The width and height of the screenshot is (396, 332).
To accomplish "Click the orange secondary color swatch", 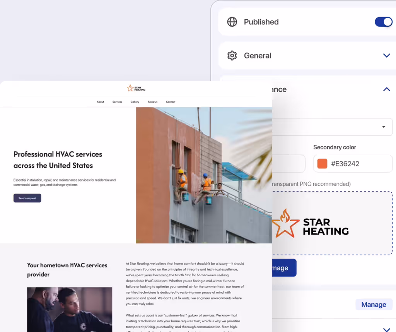I will pyautogui.click(x=322, y=164).
